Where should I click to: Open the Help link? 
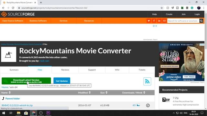point(154,14)
